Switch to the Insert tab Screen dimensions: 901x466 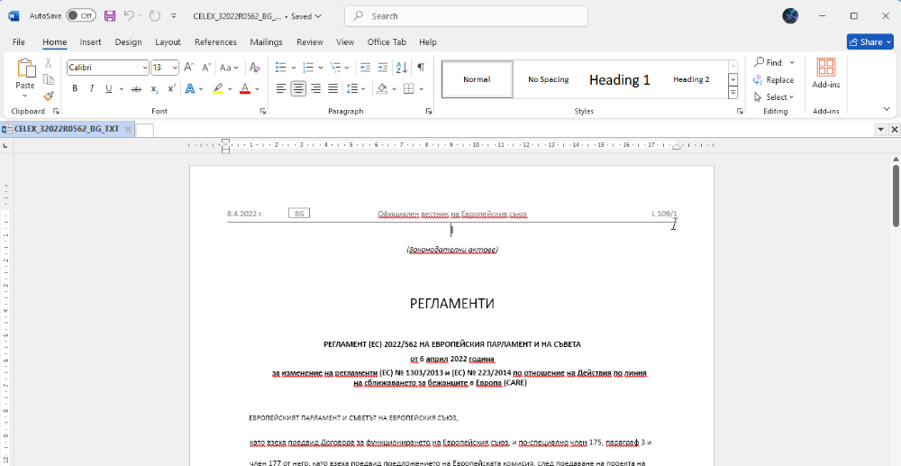pos(90,42)
